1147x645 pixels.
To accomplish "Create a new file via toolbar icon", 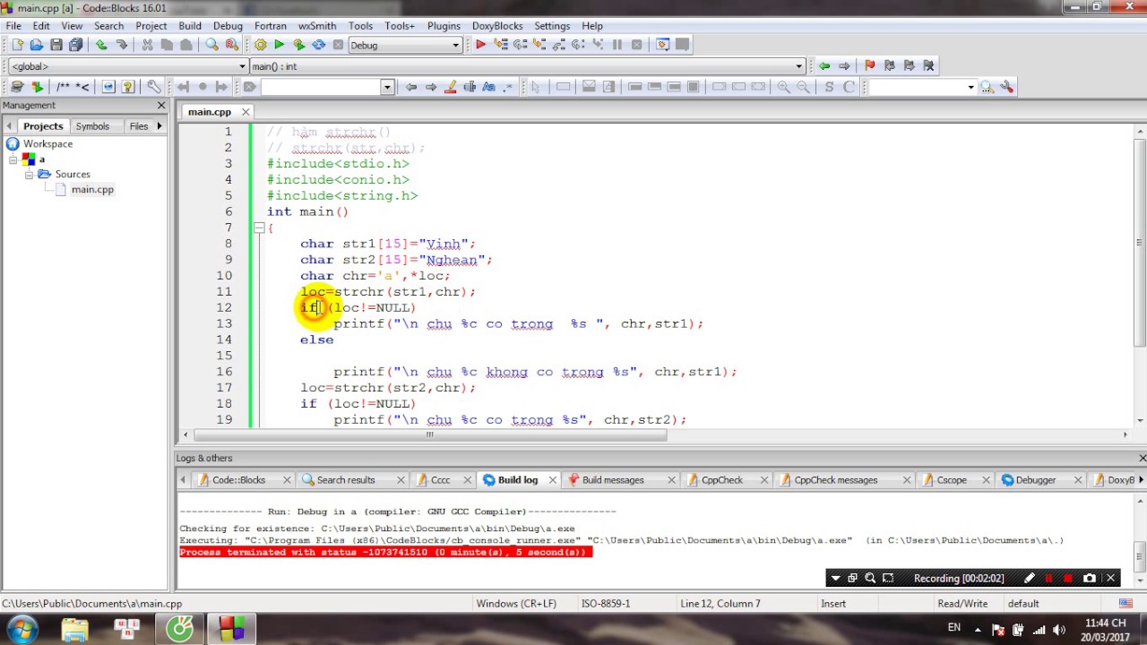I will 17,45.
